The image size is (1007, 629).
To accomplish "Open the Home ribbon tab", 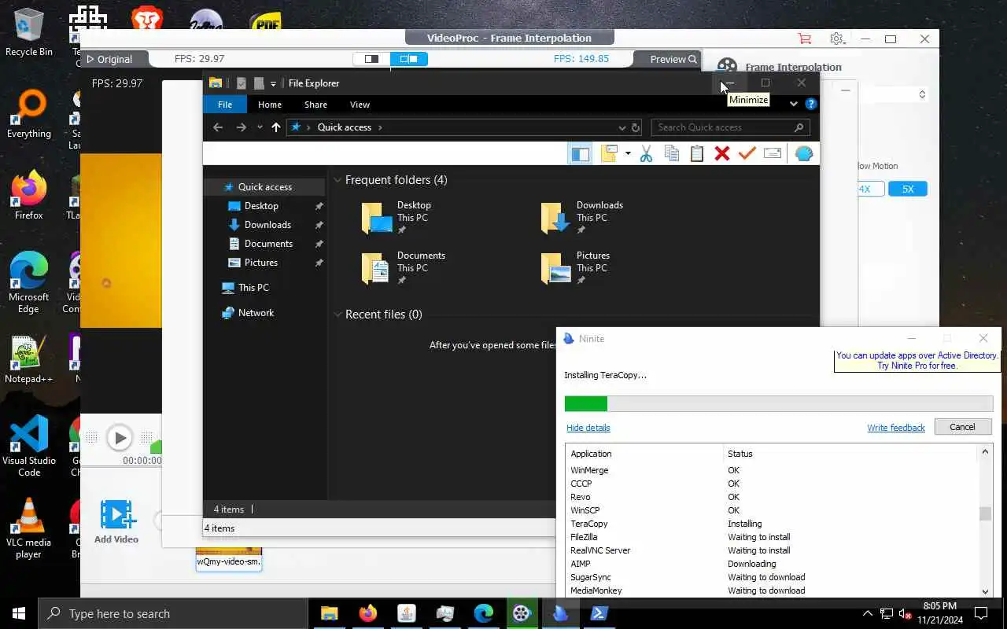I will pos(270,105).
